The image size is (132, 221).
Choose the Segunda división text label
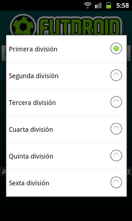(34, 76)
